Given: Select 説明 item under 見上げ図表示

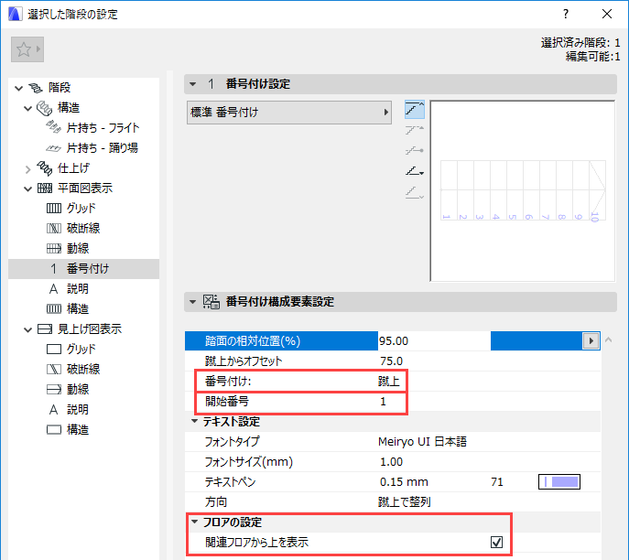Looking at the screenshot, I should (x=78, y=409).
